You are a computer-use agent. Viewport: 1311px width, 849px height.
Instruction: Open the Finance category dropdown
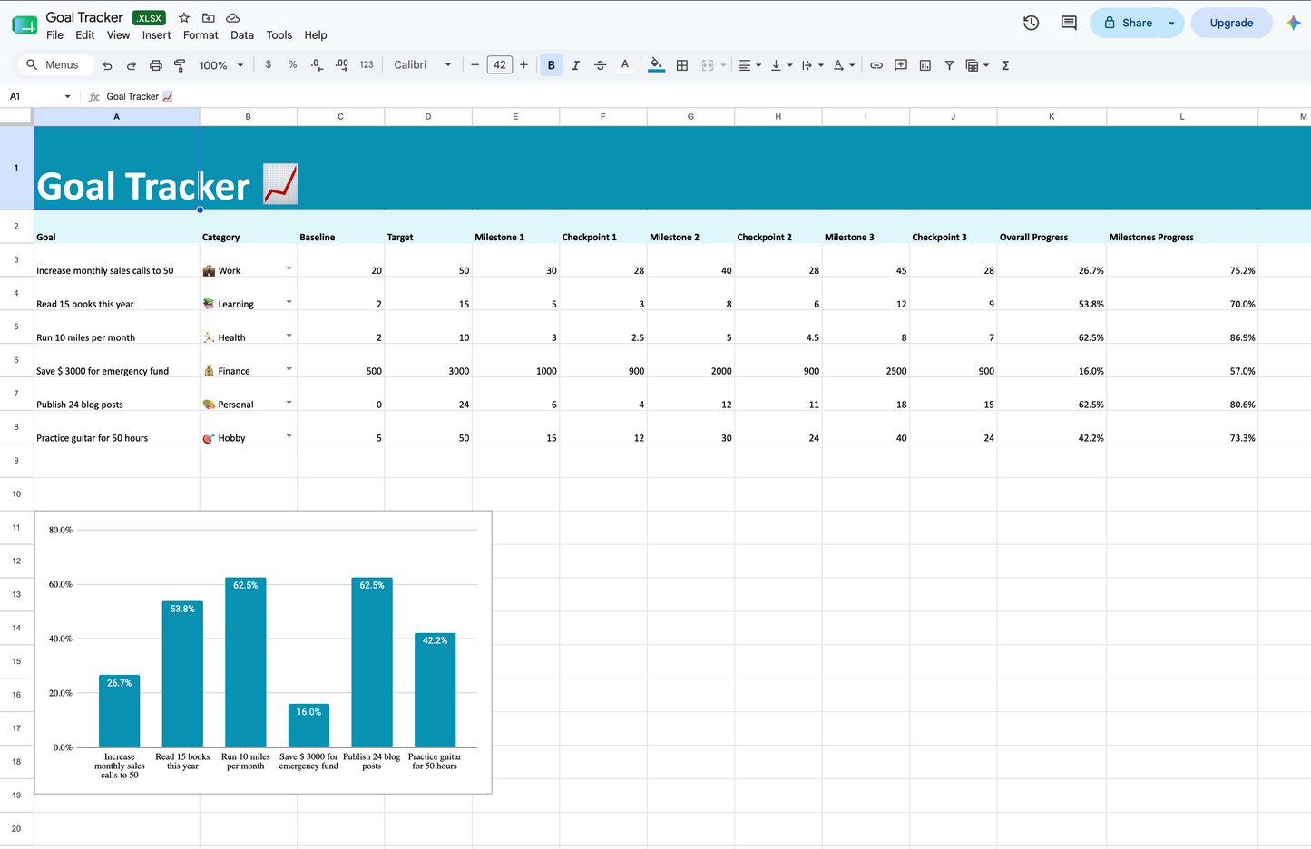pos(289,369)
